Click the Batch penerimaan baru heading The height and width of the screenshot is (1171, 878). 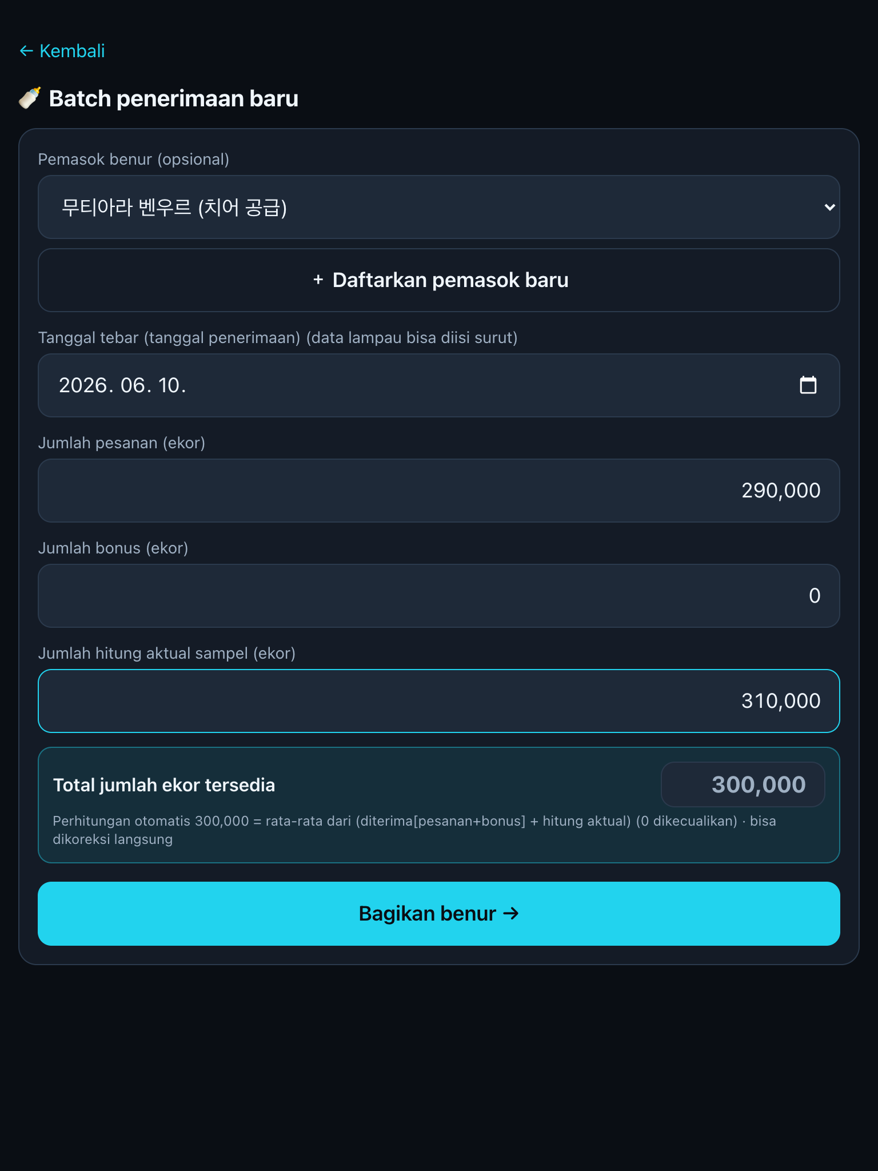174,98
